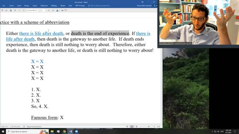Open the View ribbon tab
This screenshot has height=134, width=239.
click(x=70, y=6)
